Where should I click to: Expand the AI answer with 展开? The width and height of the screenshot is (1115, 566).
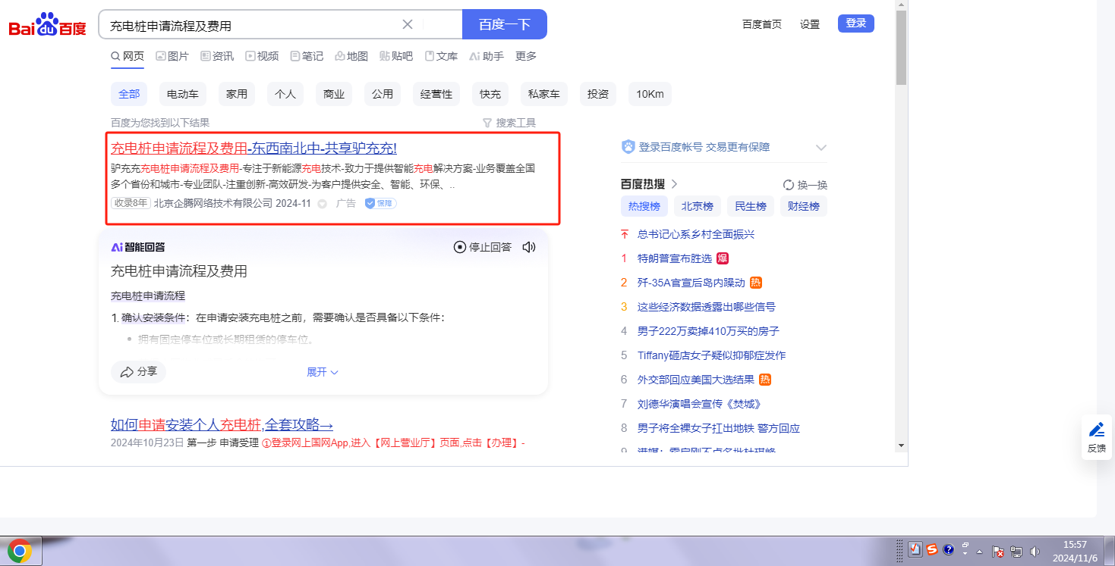[x=322, y=372]
